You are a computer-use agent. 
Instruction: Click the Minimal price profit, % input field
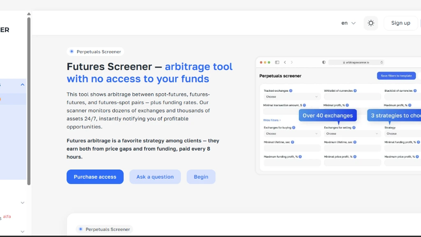(x=352, y=163)
